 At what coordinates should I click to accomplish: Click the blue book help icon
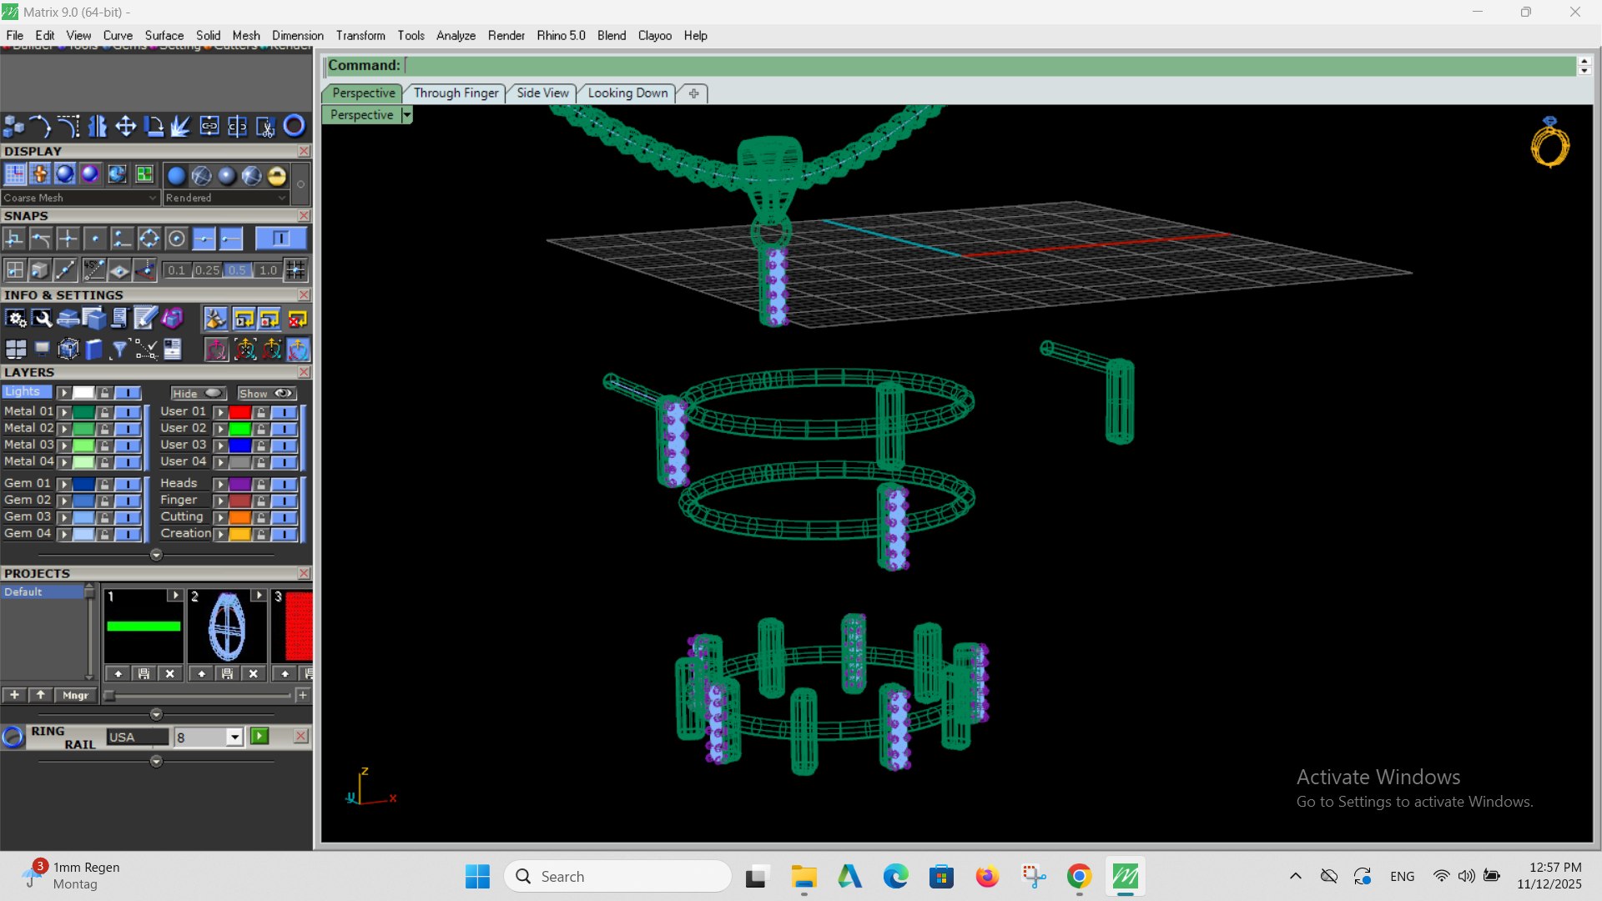(93, 349)
